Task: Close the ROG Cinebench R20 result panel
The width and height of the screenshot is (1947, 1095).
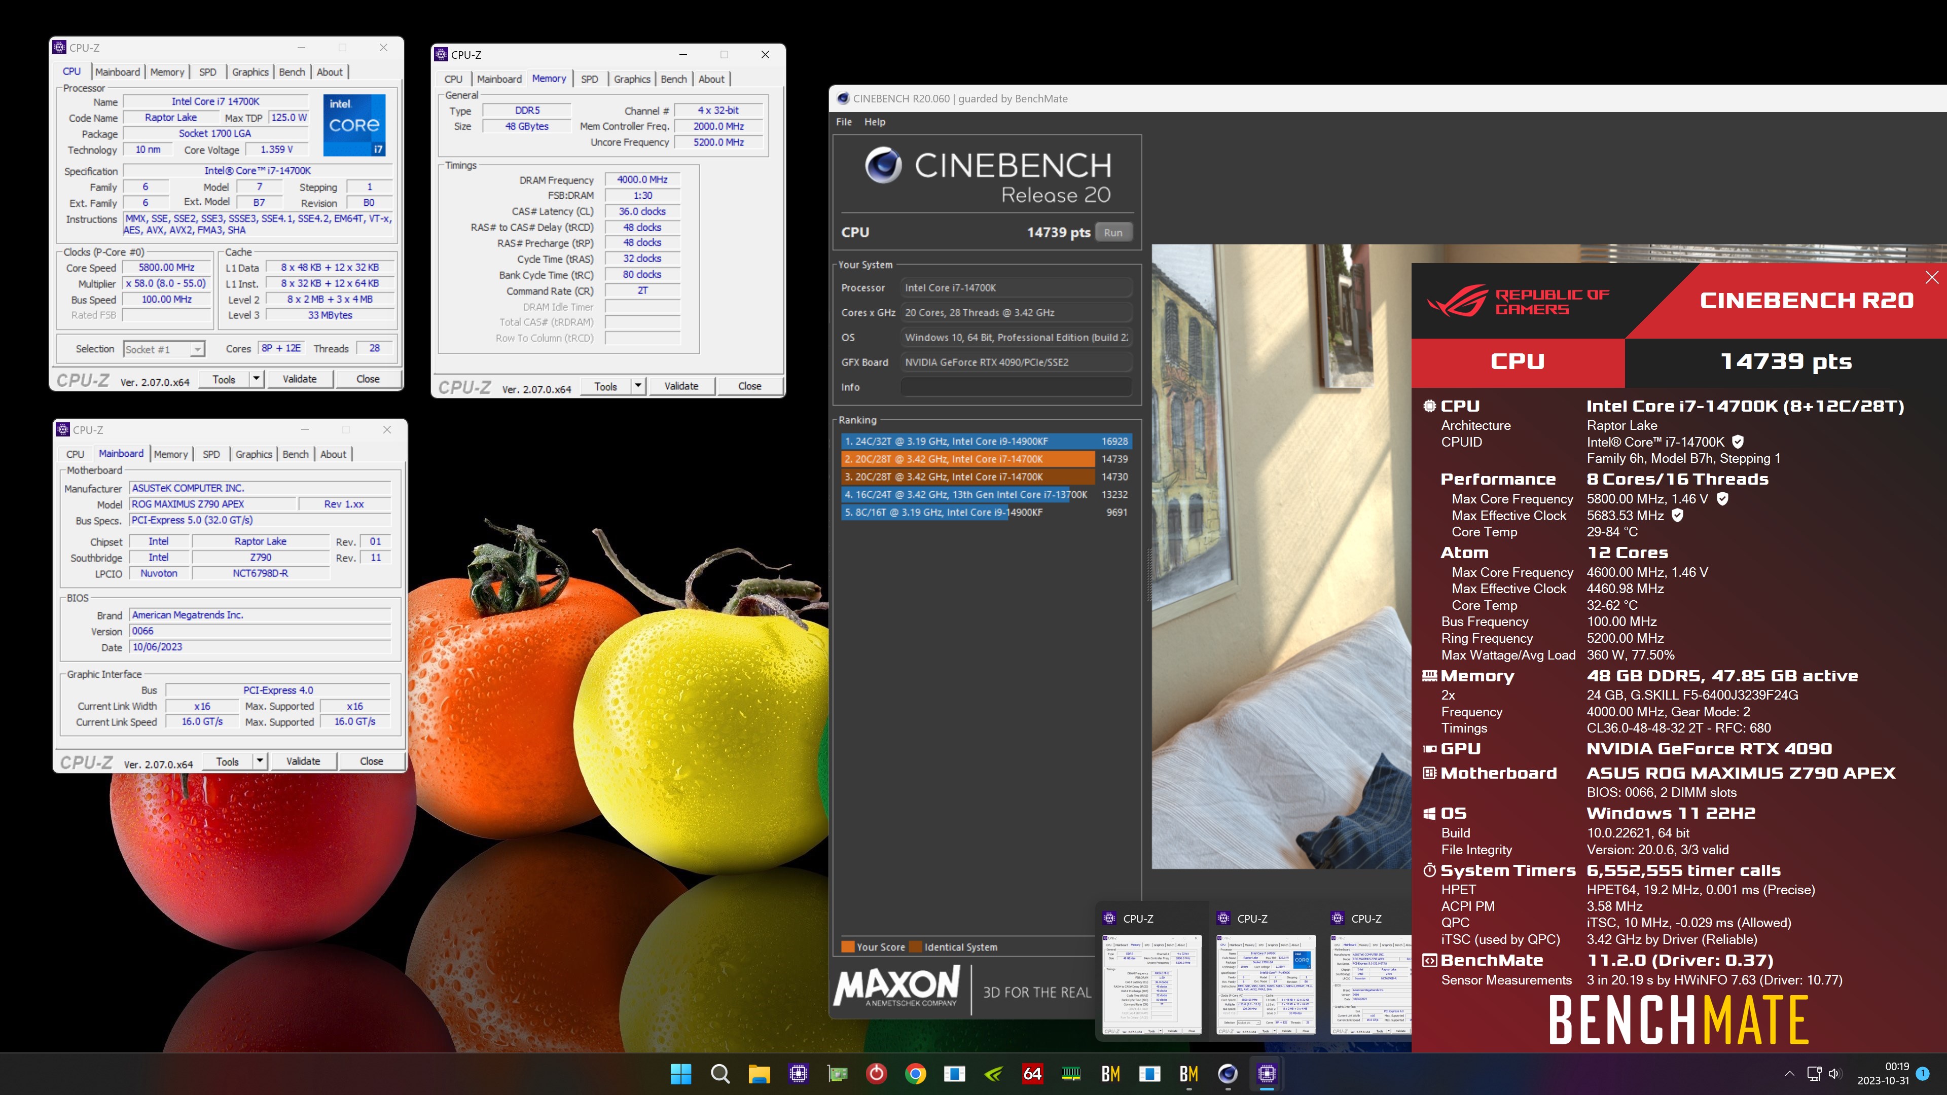Action: (1932, 277)
